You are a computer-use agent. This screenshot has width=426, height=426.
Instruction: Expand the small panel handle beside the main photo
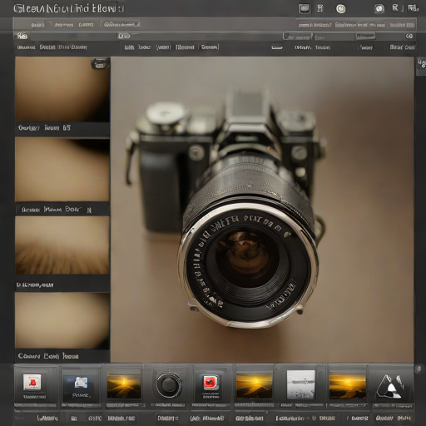point(421,66)
